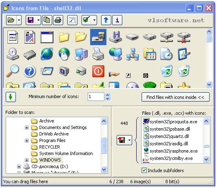Click the open file toolbar icon
217x188 pixels.
point(11,20)
